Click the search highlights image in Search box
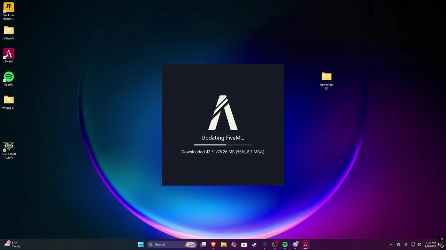 pos(191,244)
